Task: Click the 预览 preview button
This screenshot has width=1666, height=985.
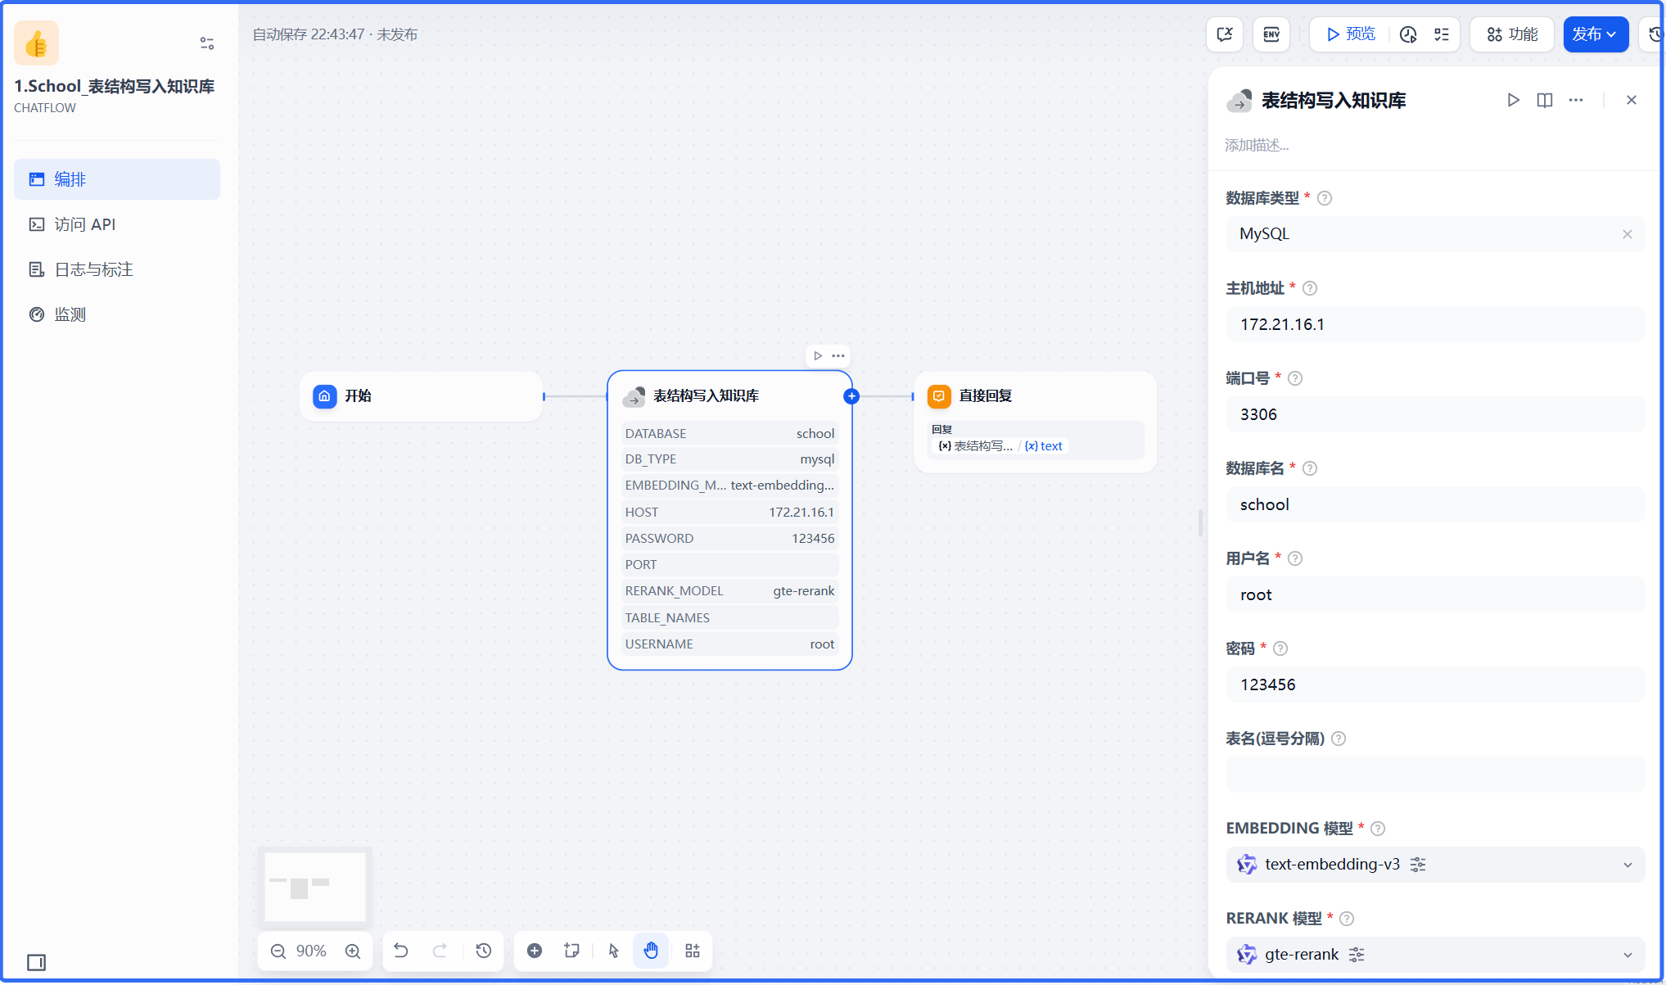Action: tap(1351, 34)
